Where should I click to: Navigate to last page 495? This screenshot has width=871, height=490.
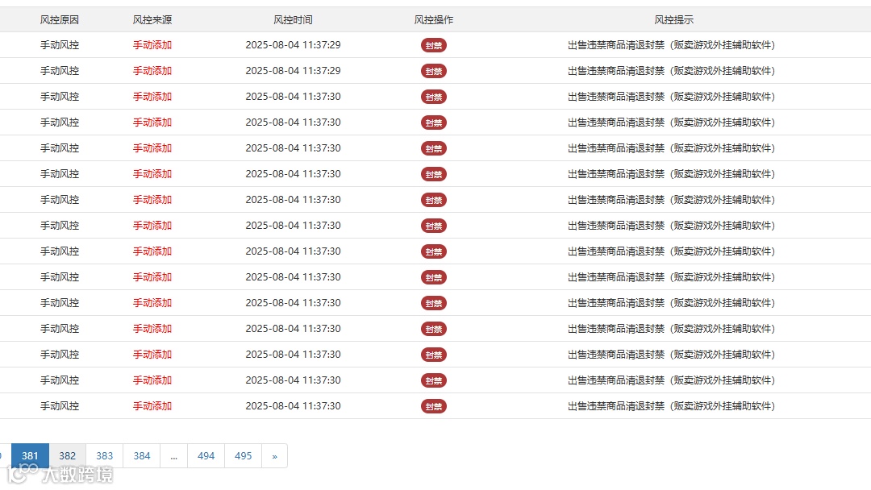coord(244,455)
